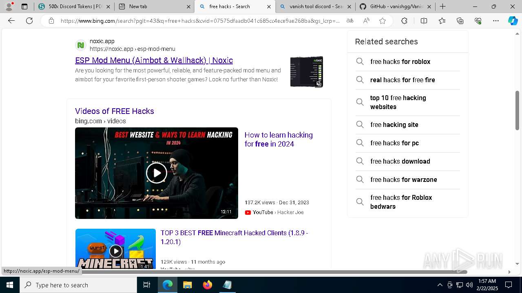
Task: Open browser extensions icon
Action: pos(404,21)
